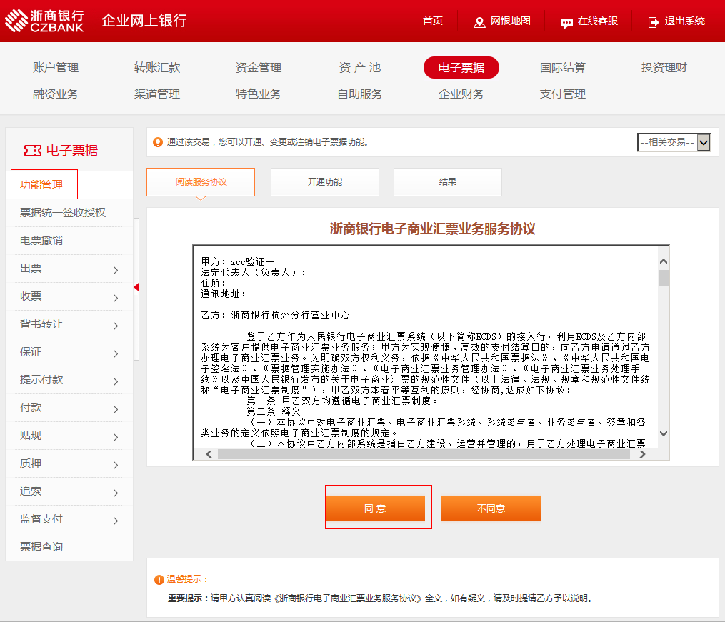
Task: Expand the 保证 sidebar submenu
Action: click(116, 353)
